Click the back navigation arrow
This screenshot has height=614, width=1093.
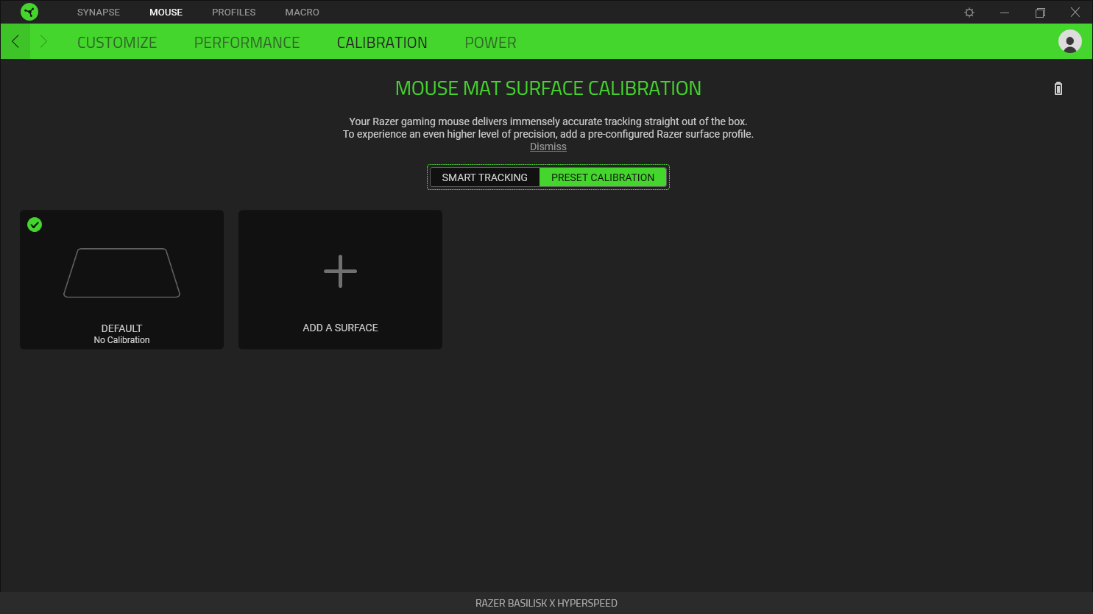(x=15, y=41)
